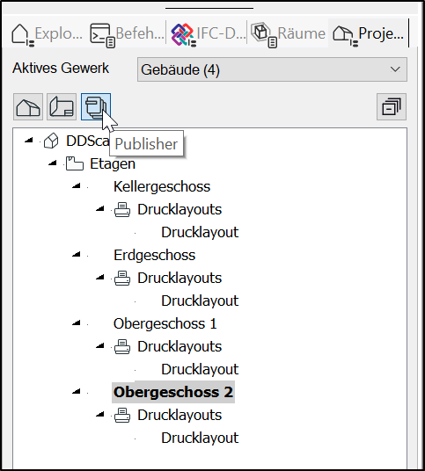Select the Obergeschoss 2 tree item

click(173, 392)
